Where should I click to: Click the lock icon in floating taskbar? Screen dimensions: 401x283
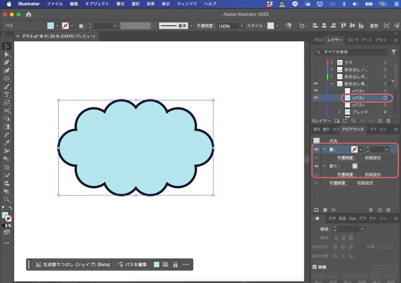[175, 265]
